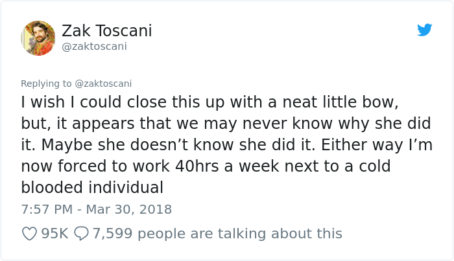
Task: Click the "95K" likes count
Action: [54, 233]
